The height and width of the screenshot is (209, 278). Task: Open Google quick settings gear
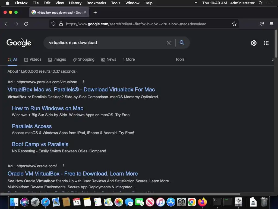(254, 43)
